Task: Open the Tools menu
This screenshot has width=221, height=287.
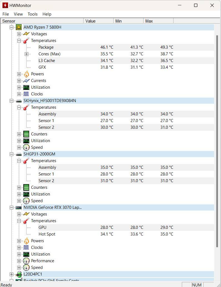Action: (32, 14)
